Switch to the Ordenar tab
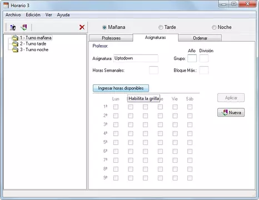Image resolution: width=259 pixels, height=200 pixels. pos(200,38)
